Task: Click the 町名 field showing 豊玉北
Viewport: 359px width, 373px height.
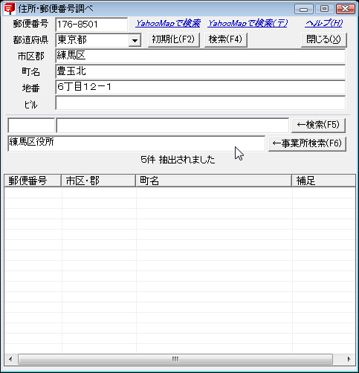Action: click(x=200, y=72)
